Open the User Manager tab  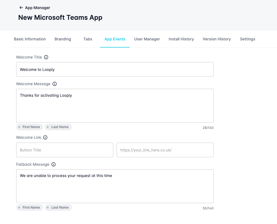[147, 39]
